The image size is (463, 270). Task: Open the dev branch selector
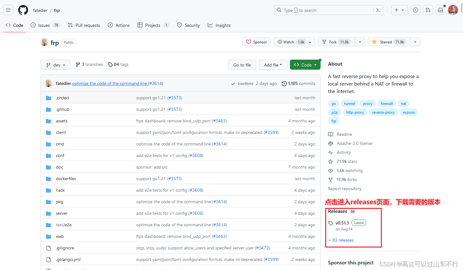tap(56, 65)
